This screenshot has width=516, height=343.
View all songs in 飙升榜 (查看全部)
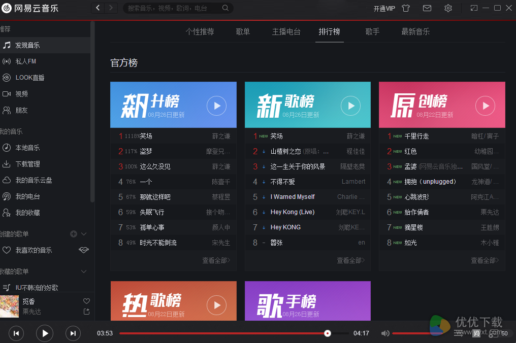click(216, 260)
